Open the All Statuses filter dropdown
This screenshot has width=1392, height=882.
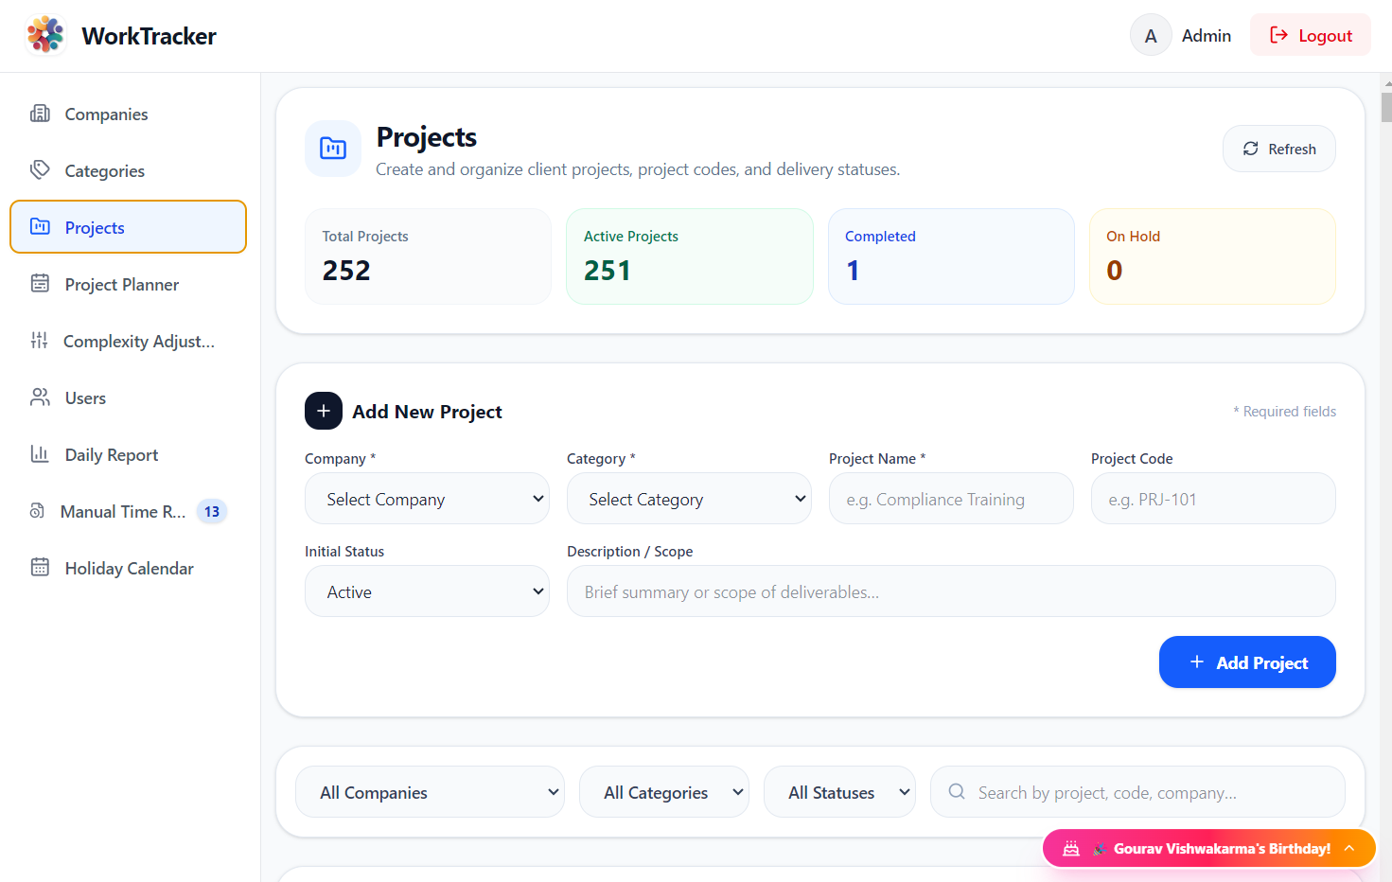[839, 792]
